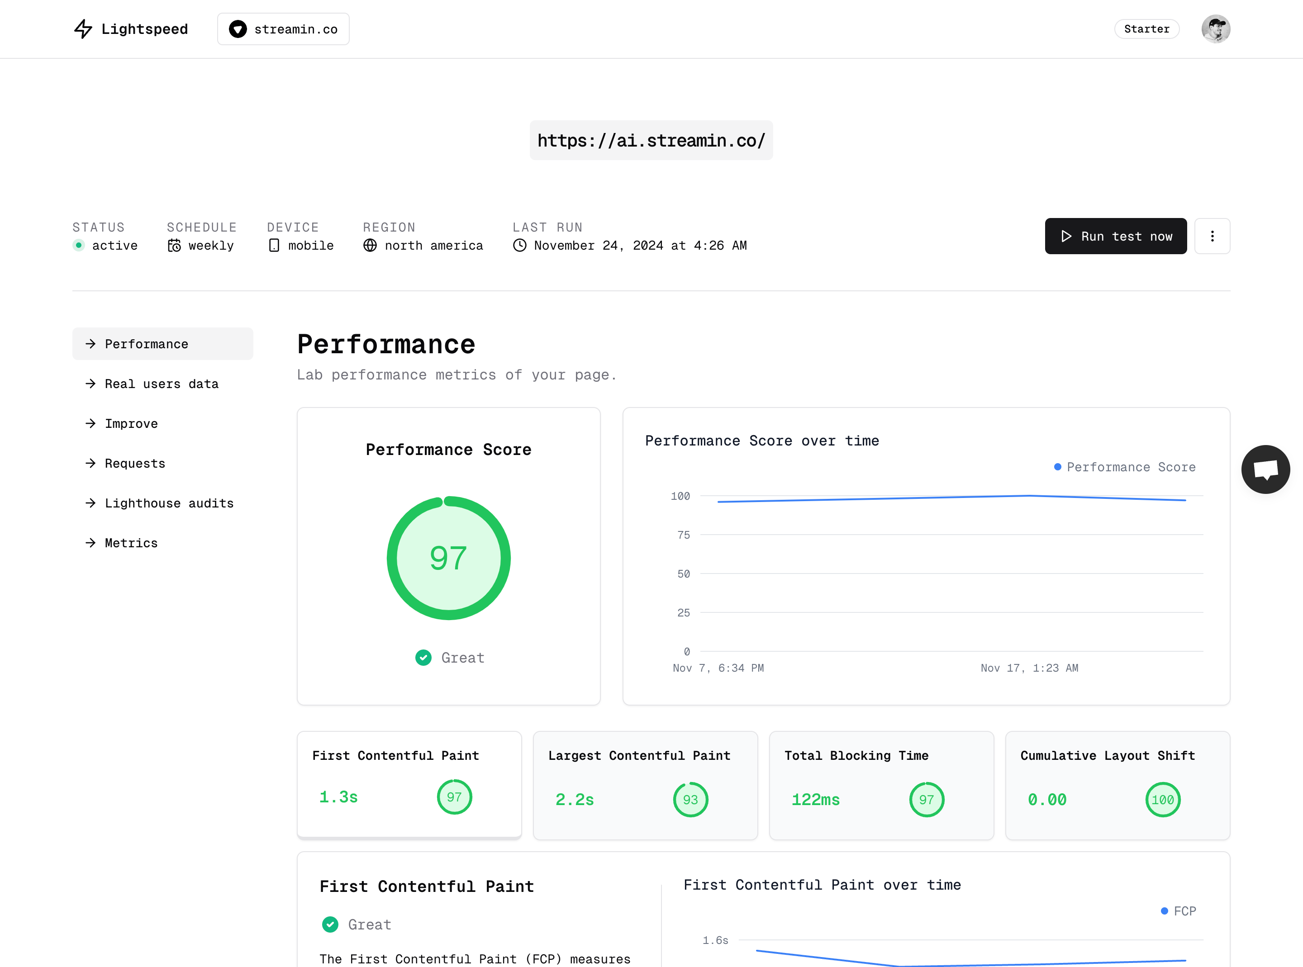Click the https://ai.streamin.co/ URL
This screenshot has width=1303, height=967.
point(651,141)
